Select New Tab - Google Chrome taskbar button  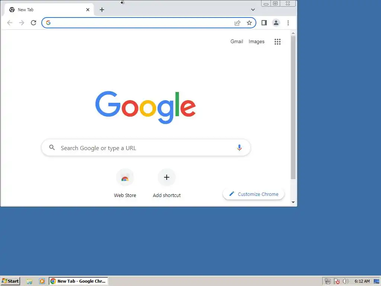[79, 281]
